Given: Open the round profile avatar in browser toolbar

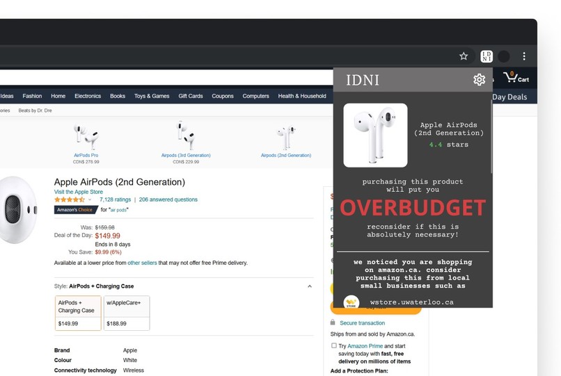Looking at the screenshot, I should point(504,56).
